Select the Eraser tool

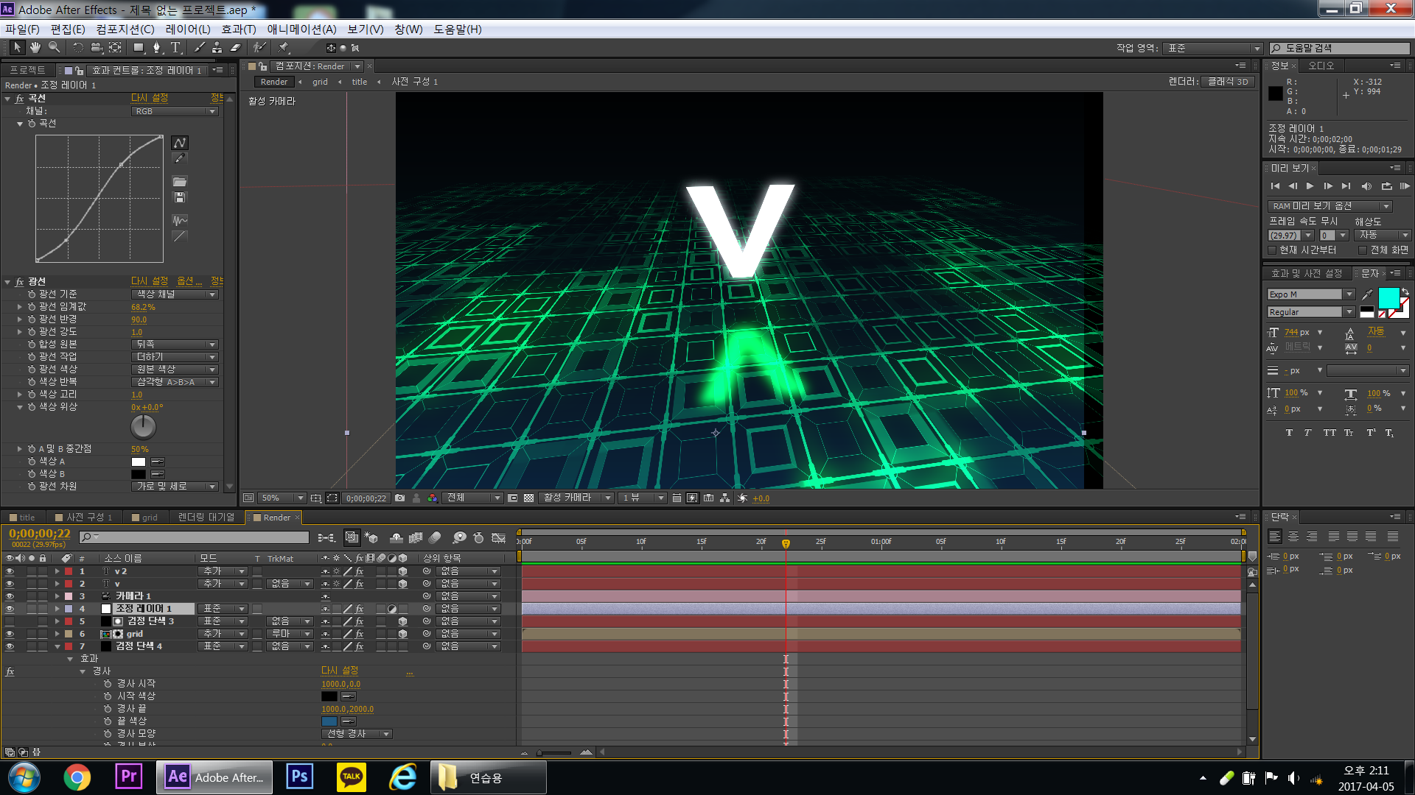click(x=235, y=47)
